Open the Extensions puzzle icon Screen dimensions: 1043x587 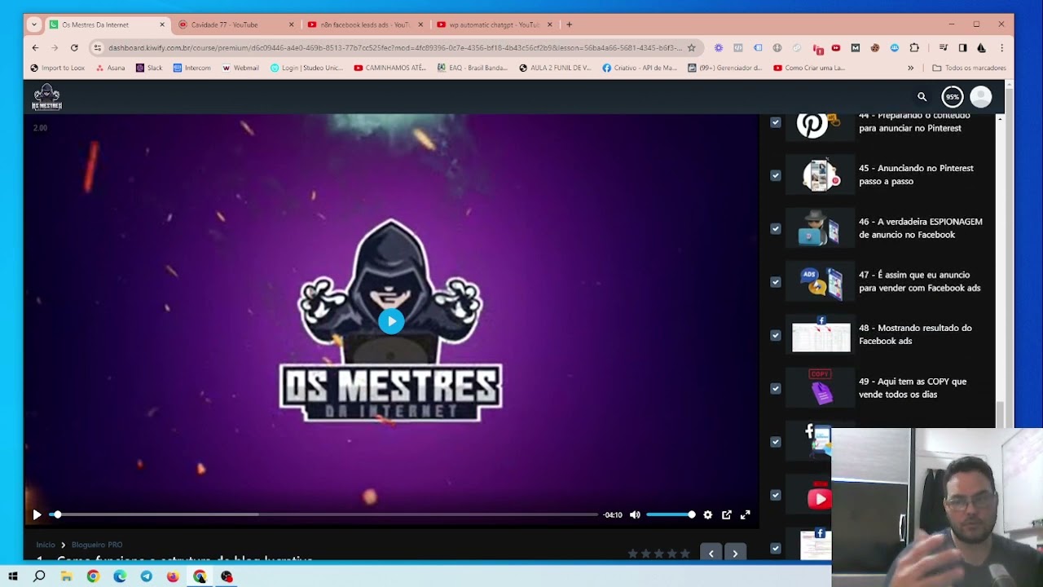click(914, 48)
